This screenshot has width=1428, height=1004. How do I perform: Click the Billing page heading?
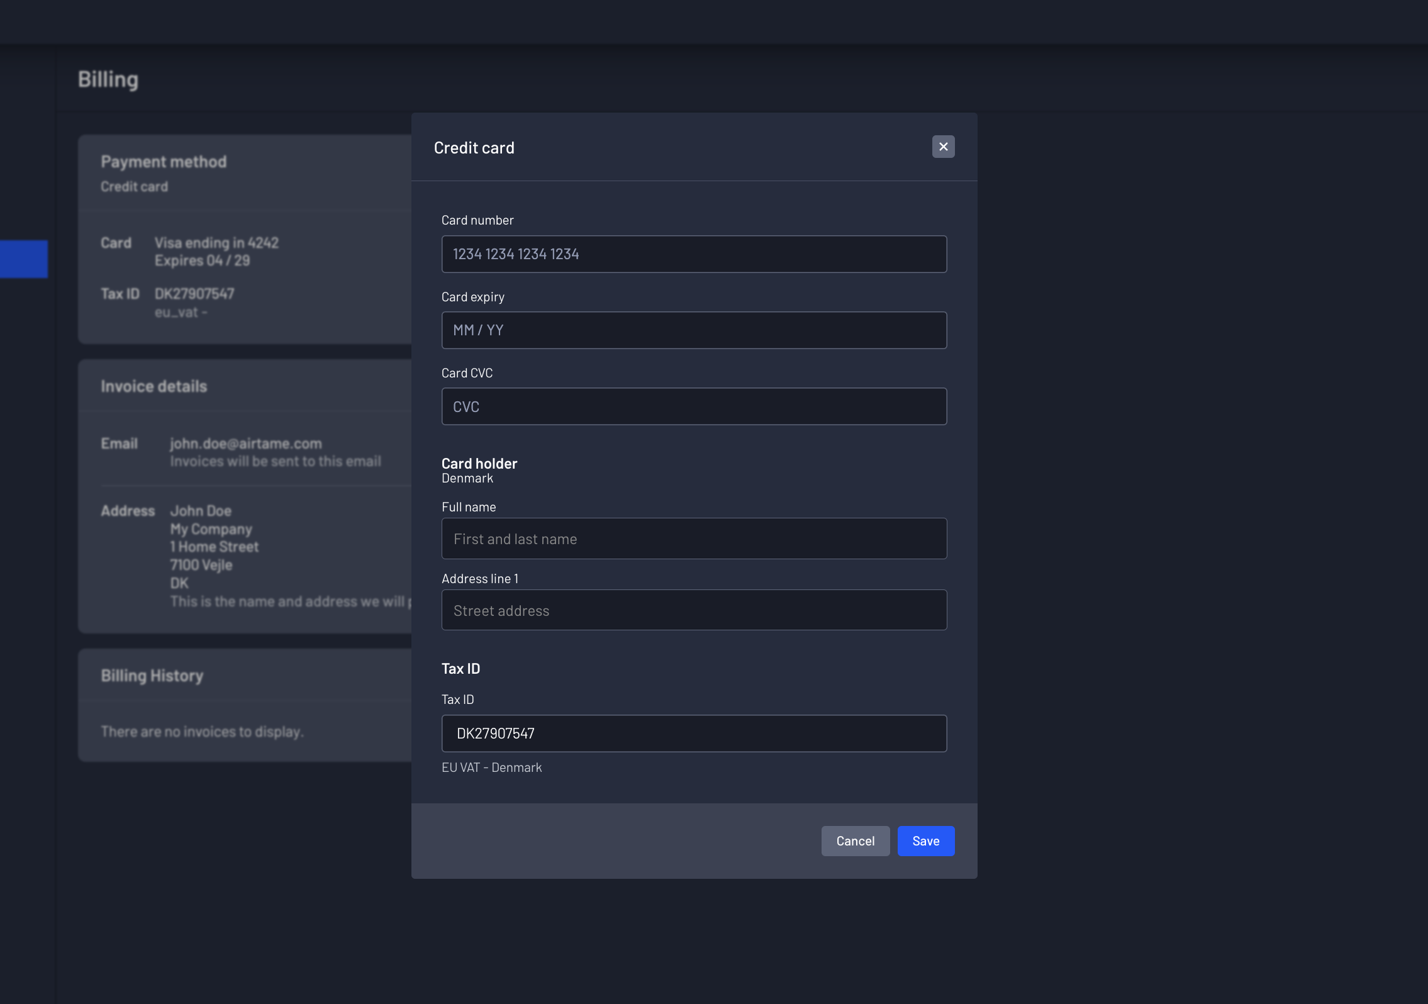(x=108, y=80)
